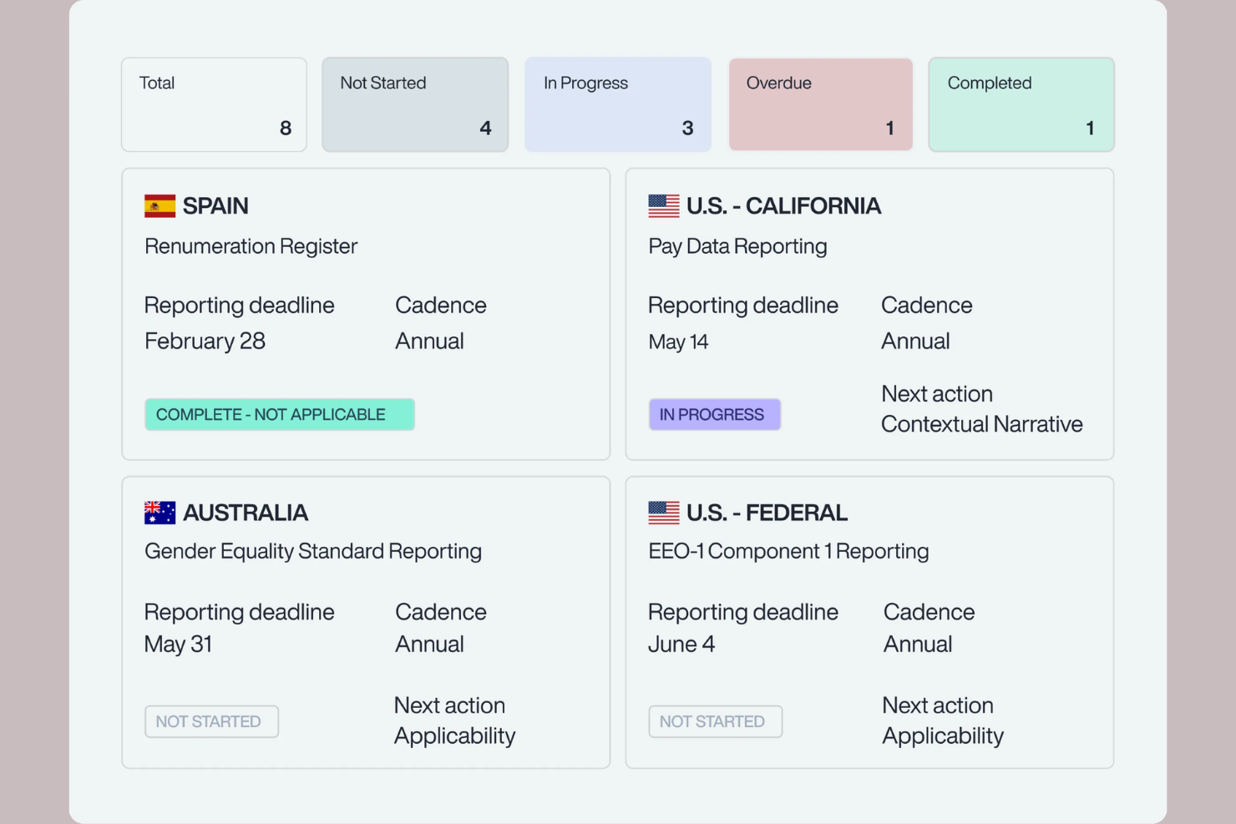1236x824 pixels.
Task: Click the IN PROGRESS status badge
Action: (715, 414)
